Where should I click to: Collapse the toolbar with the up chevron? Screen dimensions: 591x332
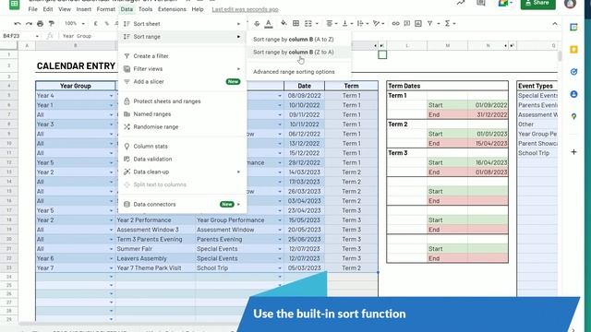555,24
